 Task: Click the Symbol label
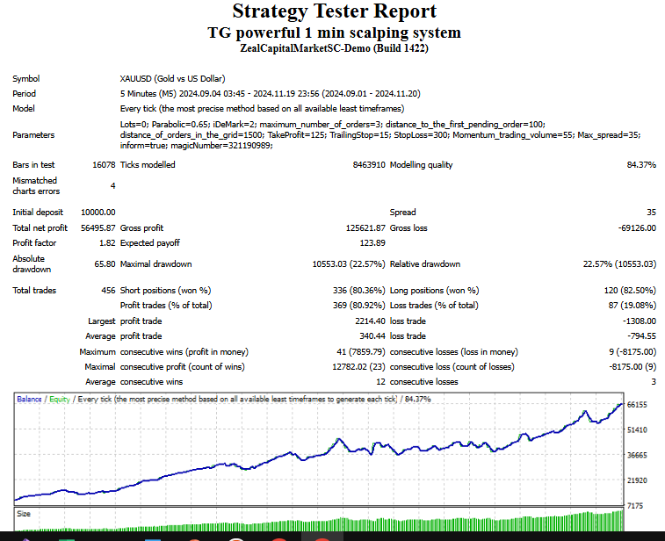point(25,79)
